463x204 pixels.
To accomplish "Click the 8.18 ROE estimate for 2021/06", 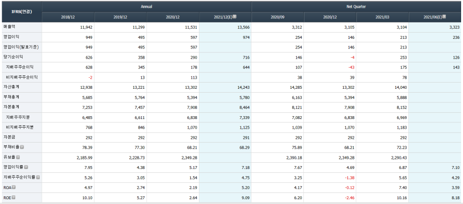I will coord(456,198).
